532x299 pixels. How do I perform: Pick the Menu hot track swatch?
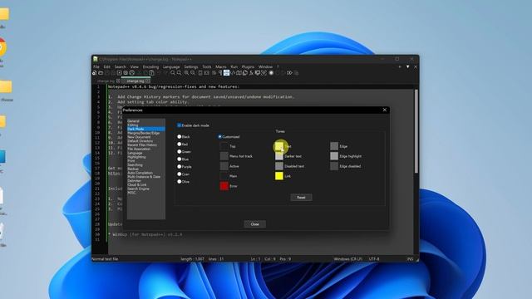point(224,156)
